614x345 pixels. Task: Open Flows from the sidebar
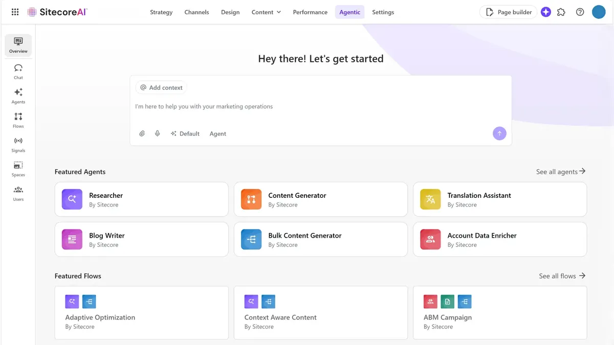[x=18, y=120]
